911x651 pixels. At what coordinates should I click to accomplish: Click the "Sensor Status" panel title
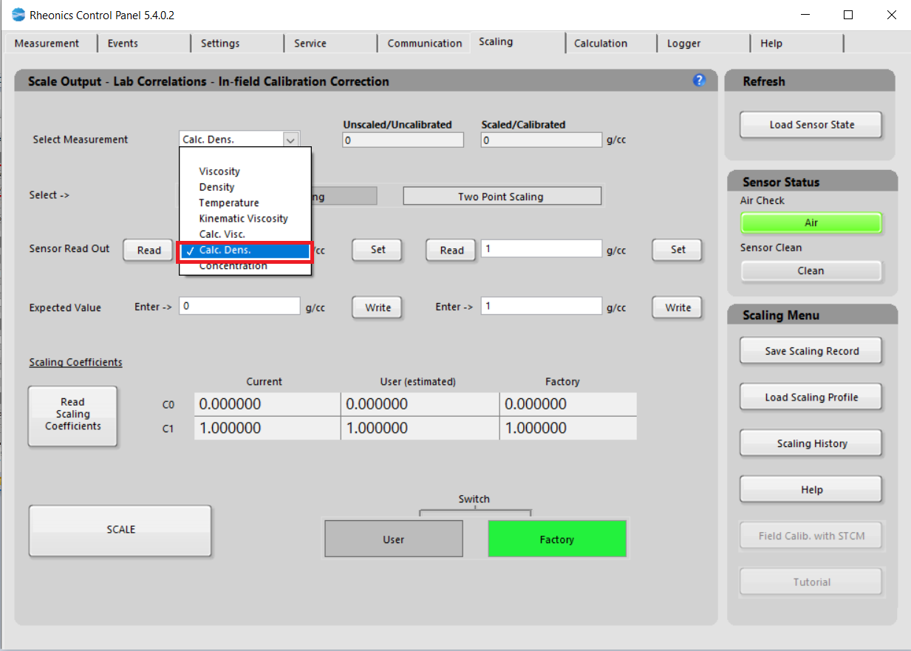pyautogui.click(x=781, y=183)
